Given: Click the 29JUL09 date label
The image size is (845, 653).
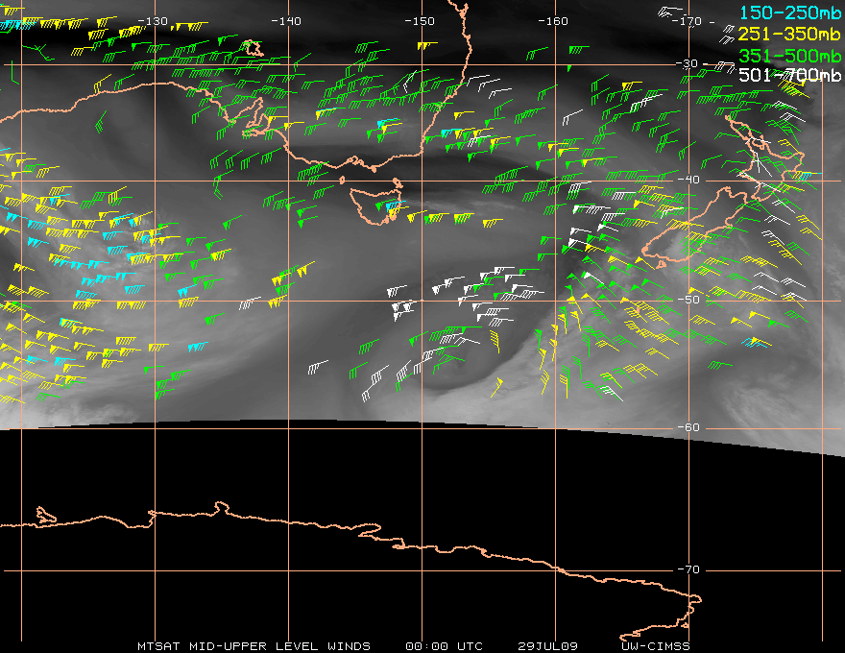Looking at the screenshot, I should (547, 646).
